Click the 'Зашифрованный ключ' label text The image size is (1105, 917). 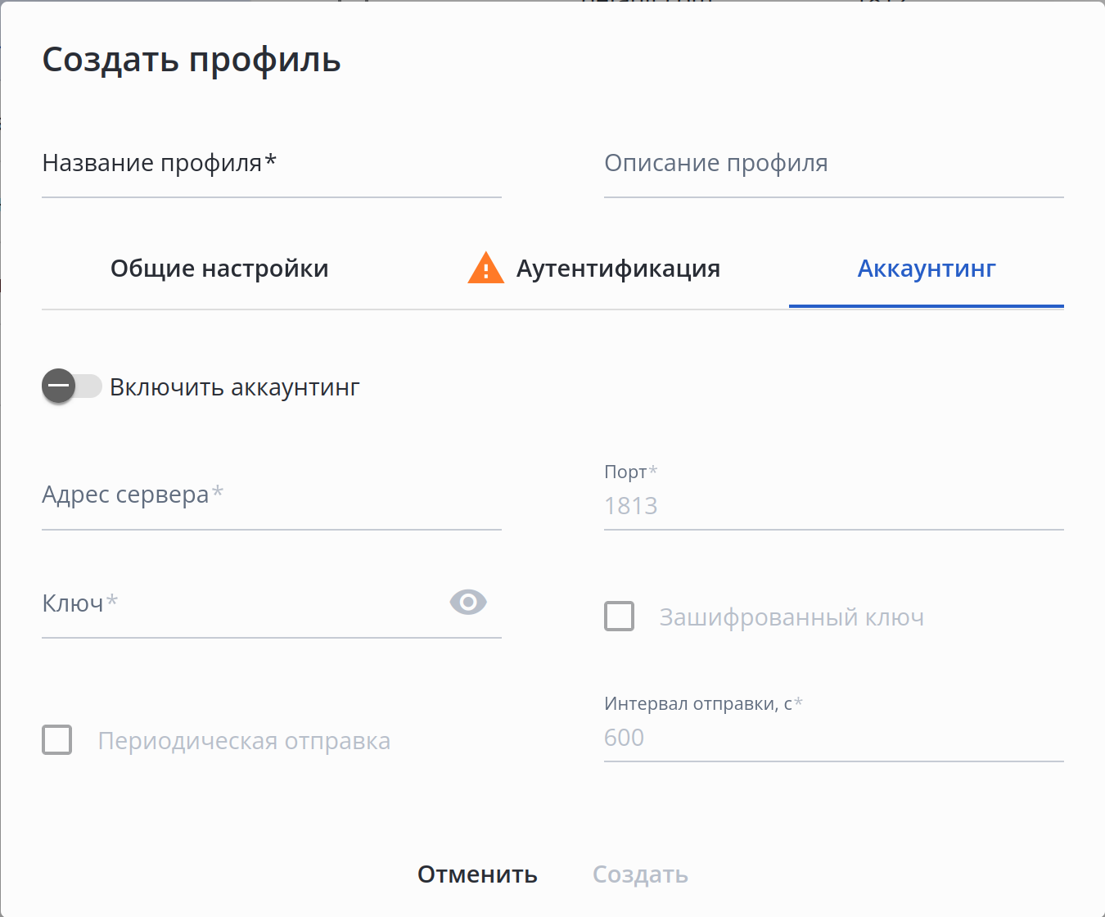[792, 617]
